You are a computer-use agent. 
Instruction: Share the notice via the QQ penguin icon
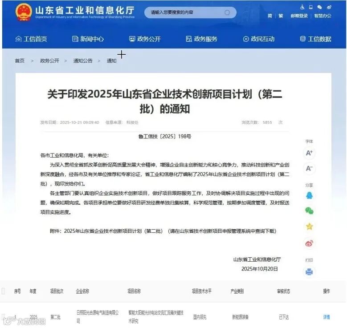pos(309,195)
